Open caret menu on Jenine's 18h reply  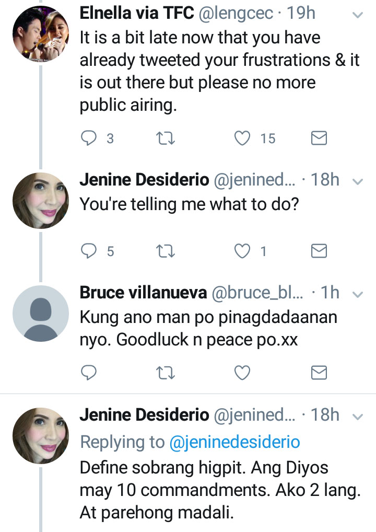coord(358,181)
